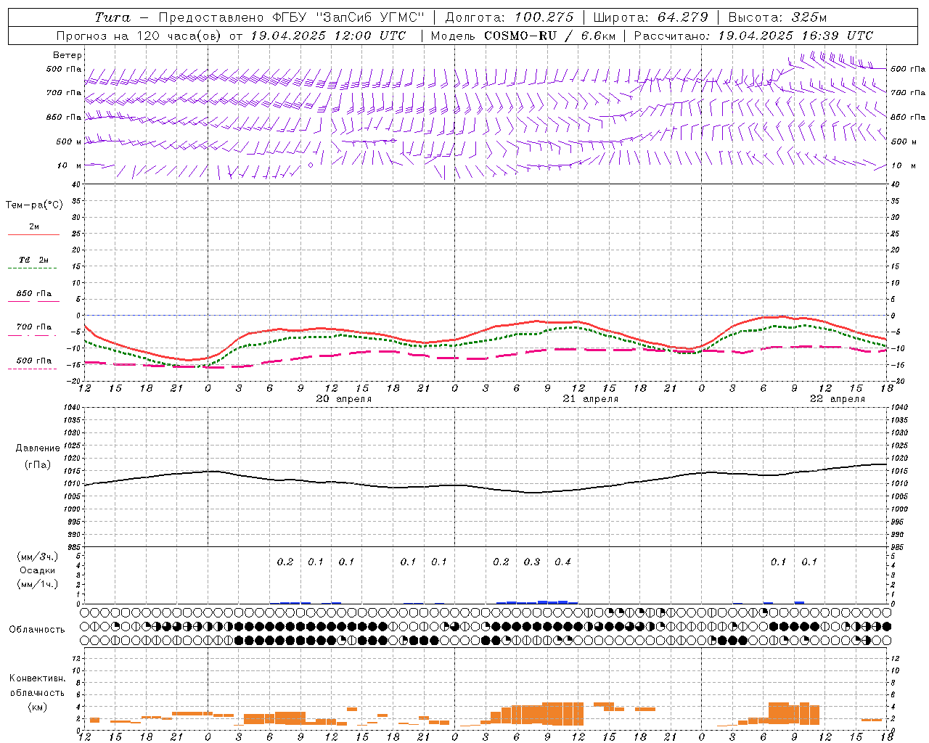The width and height of the screenshot is (929, 743).
Task: Click the 'Прогноз на 120 часа(ов)' forecast period text
Action: click(x=139, y=36)
